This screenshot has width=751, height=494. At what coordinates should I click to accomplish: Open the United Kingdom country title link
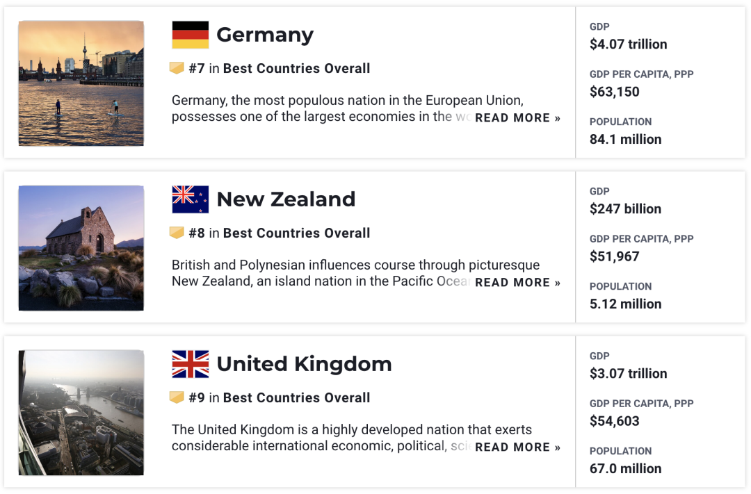(x=304, y=364)
